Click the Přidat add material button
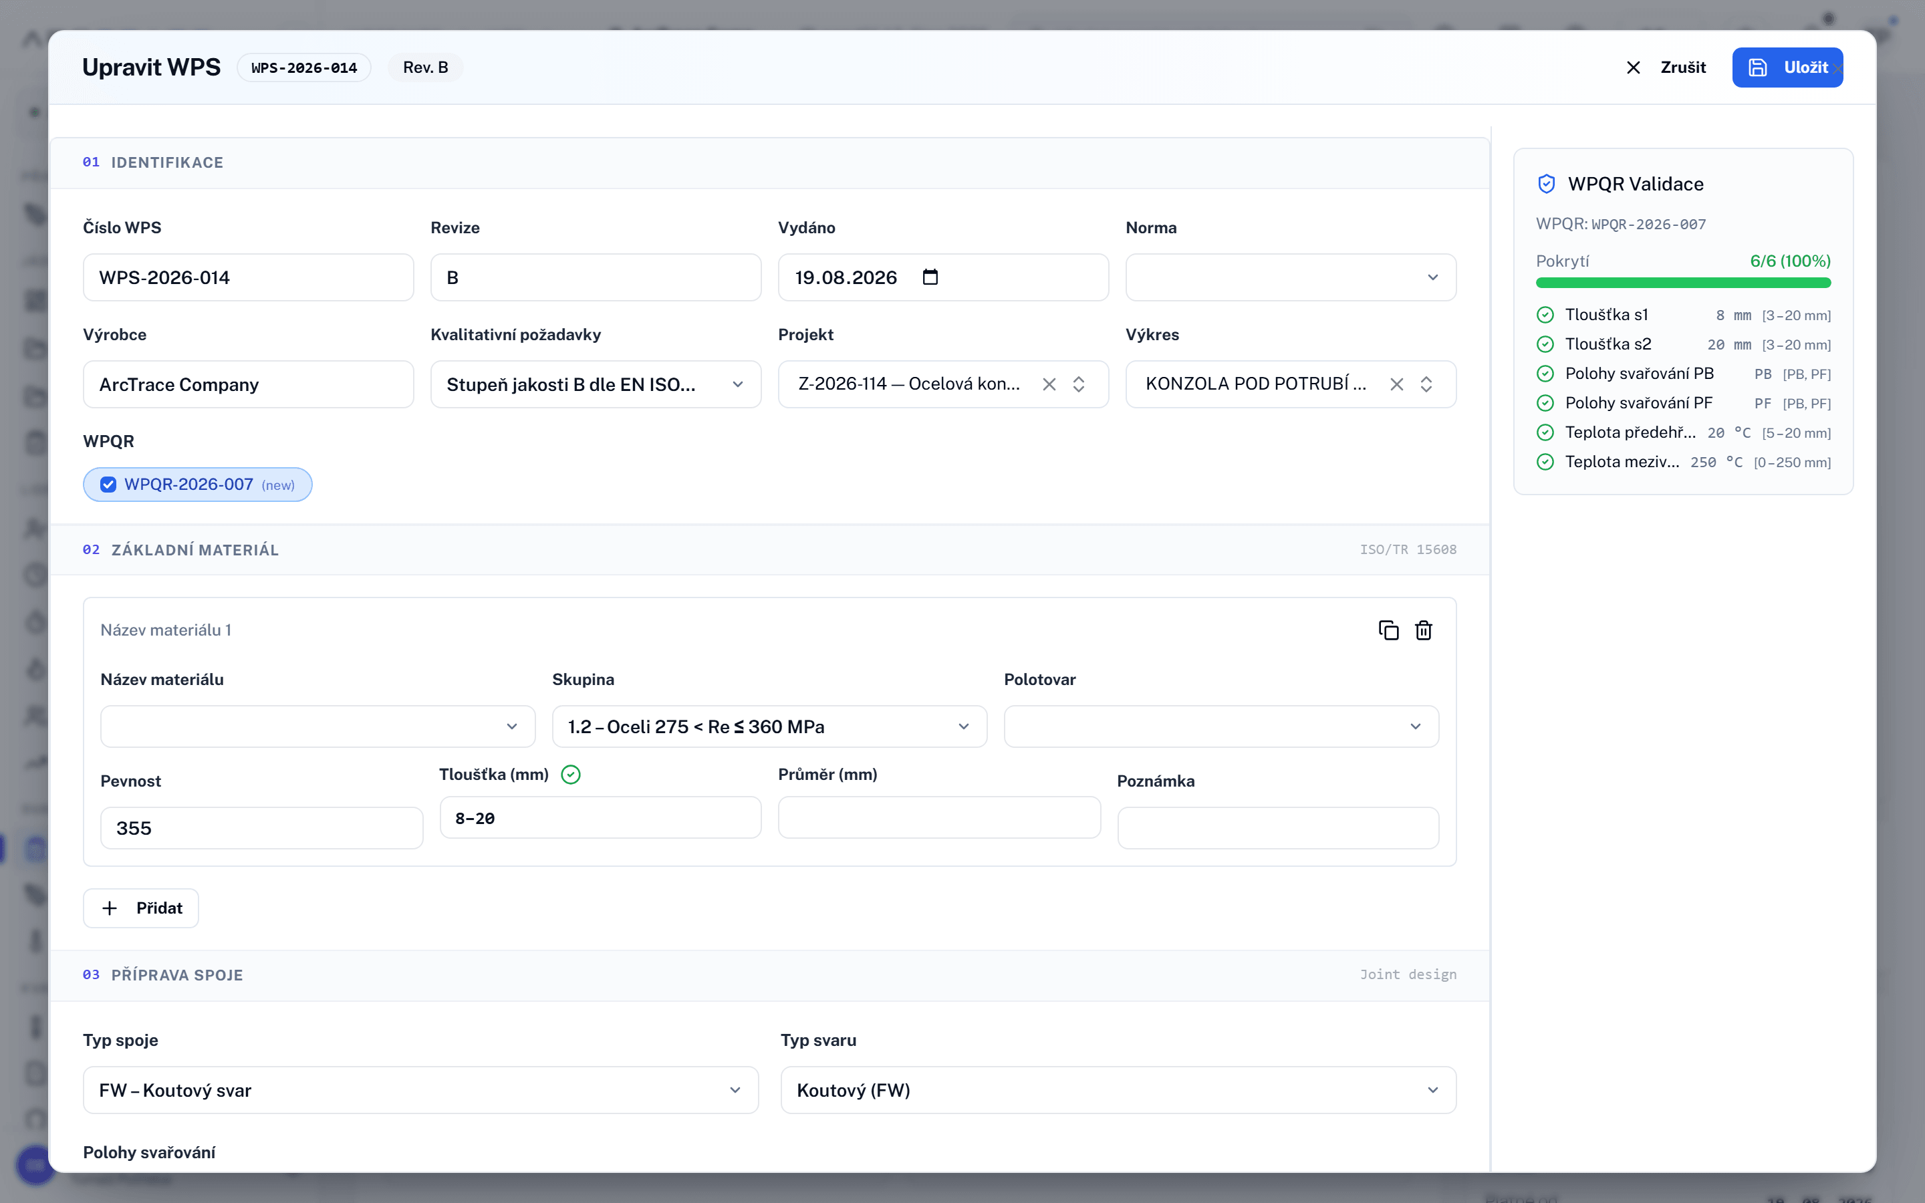The image size is (1925, 1203). tap(141, 908)
